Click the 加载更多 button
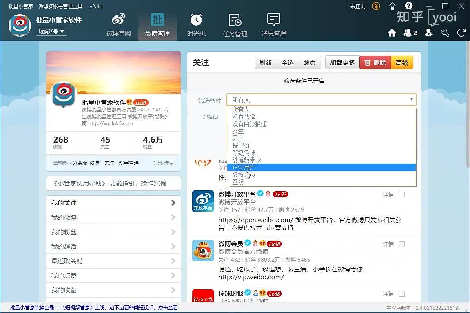Screen dimensions: 470x313 342,63
